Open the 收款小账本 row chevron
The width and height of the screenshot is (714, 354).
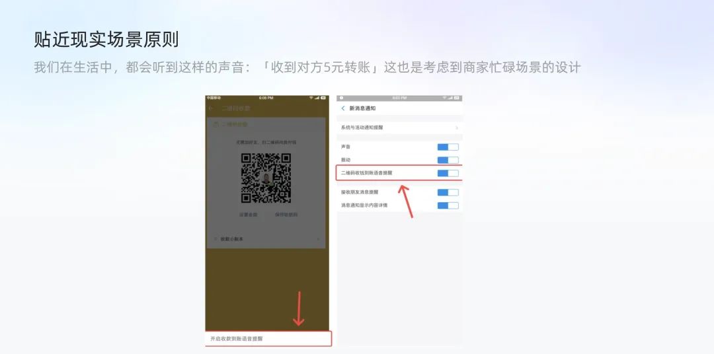(318, 239)
